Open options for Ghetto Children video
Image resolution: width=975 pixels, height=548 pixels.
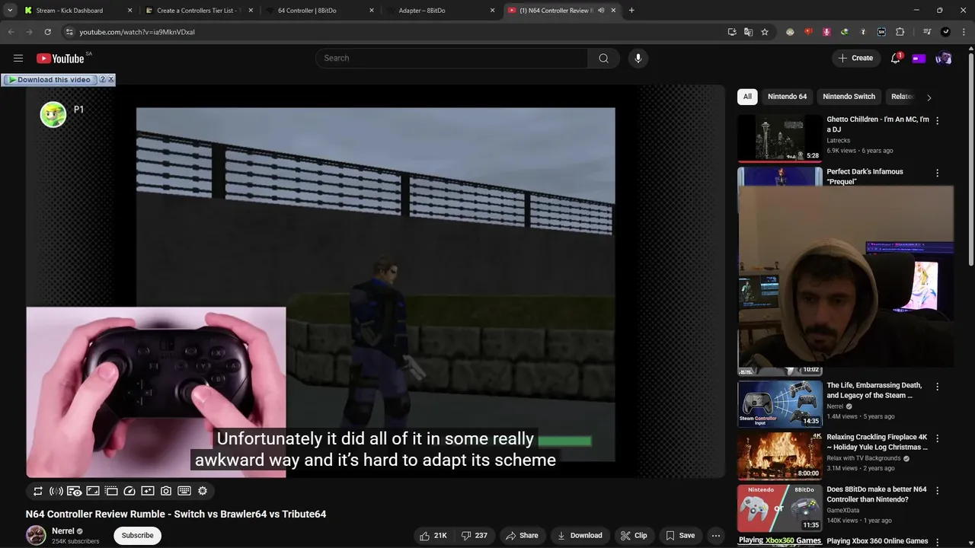(937, 120)
